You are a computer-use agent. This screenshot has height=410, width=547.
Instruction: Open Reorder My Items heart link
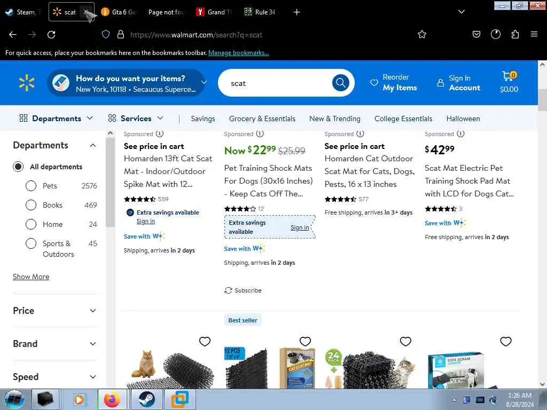click(393, 83)
